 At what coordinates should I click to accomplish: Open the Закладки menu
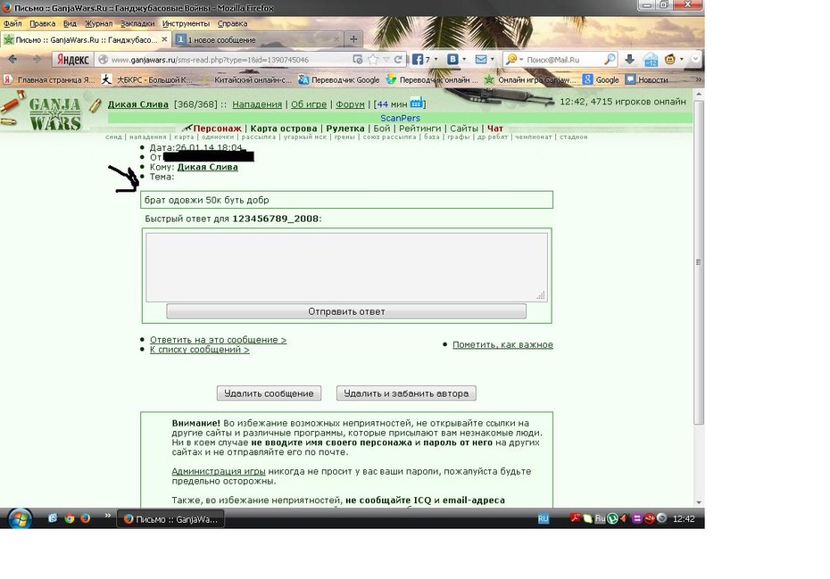(137, 23)
